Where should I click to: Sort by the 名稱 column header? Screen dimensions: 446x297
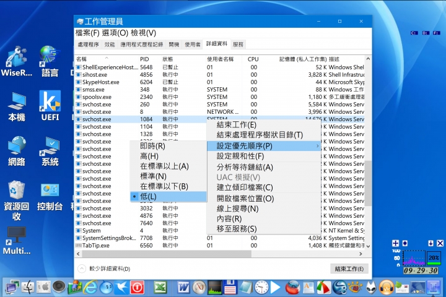click(81, 59)
